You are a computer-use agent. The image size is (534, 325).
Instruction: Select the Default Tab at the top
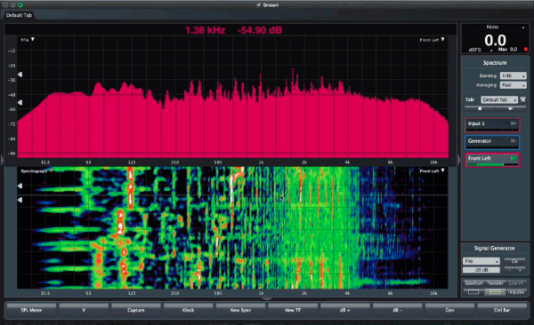pos(19,15)
